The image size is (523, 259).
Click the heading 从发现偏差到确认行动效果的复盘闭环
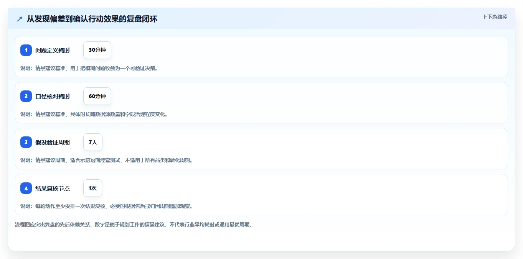click(x=92, y=19)
